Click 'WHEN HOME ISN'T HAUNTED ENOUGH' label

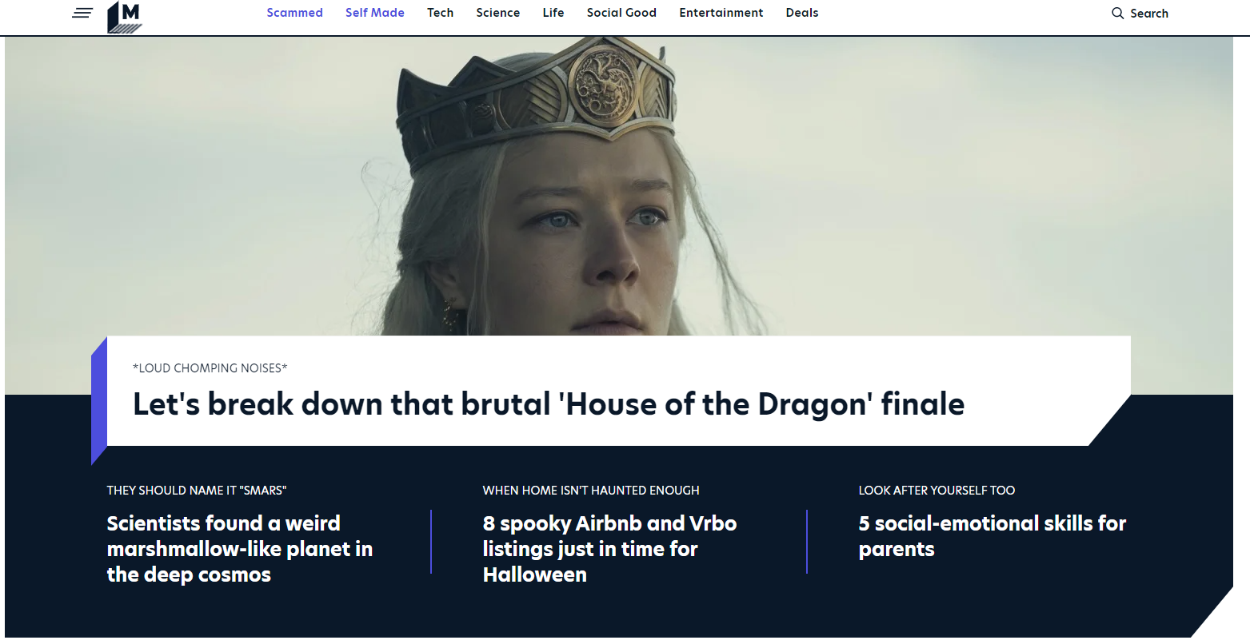click(591, 491)
